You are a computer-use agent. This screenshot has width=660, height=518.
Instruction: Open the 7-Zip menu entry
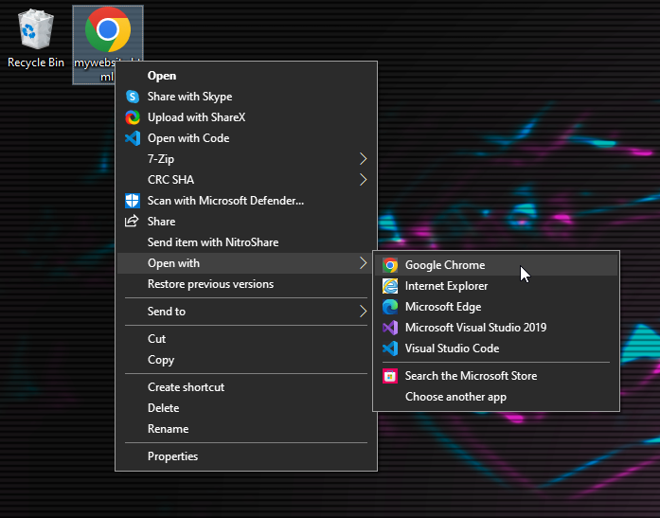(246, 159)
